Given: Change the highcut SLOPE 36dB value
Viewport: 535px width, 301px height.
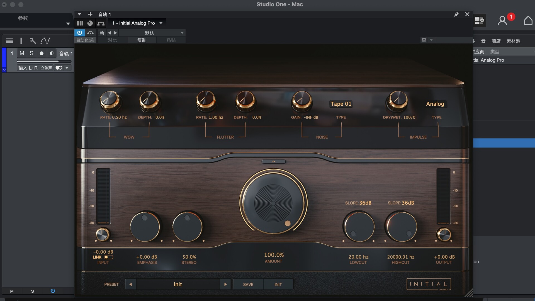Looking at the screenshot, I should tap(408, 203).
